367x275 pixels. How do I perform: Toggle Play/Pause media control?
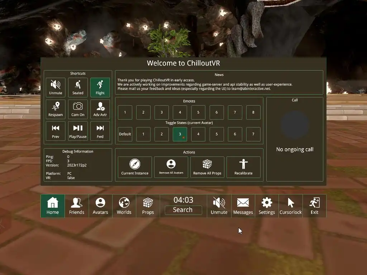click(78, 131)
